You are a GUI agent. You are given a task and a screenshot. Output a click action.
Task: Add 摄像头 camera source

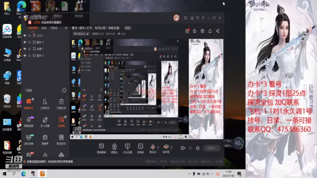point(114,148)
